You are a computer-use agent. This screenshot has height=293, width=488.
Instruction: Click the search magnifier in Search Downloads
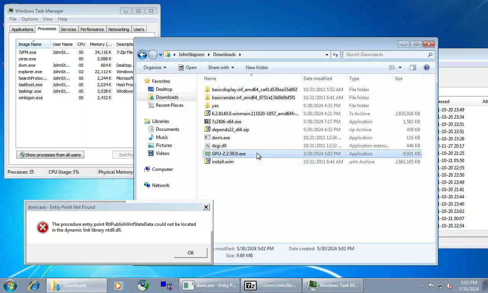click(x=430, y=55)
